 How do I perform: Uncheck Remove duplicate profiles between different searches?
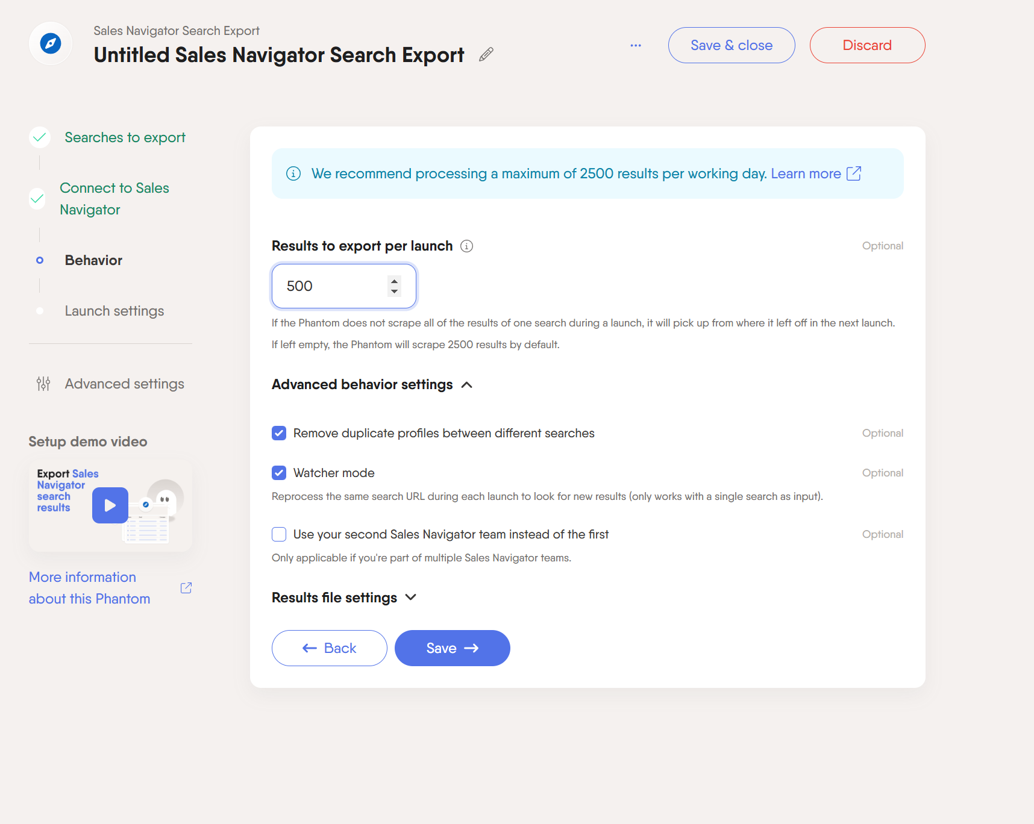tap(279, 433)
